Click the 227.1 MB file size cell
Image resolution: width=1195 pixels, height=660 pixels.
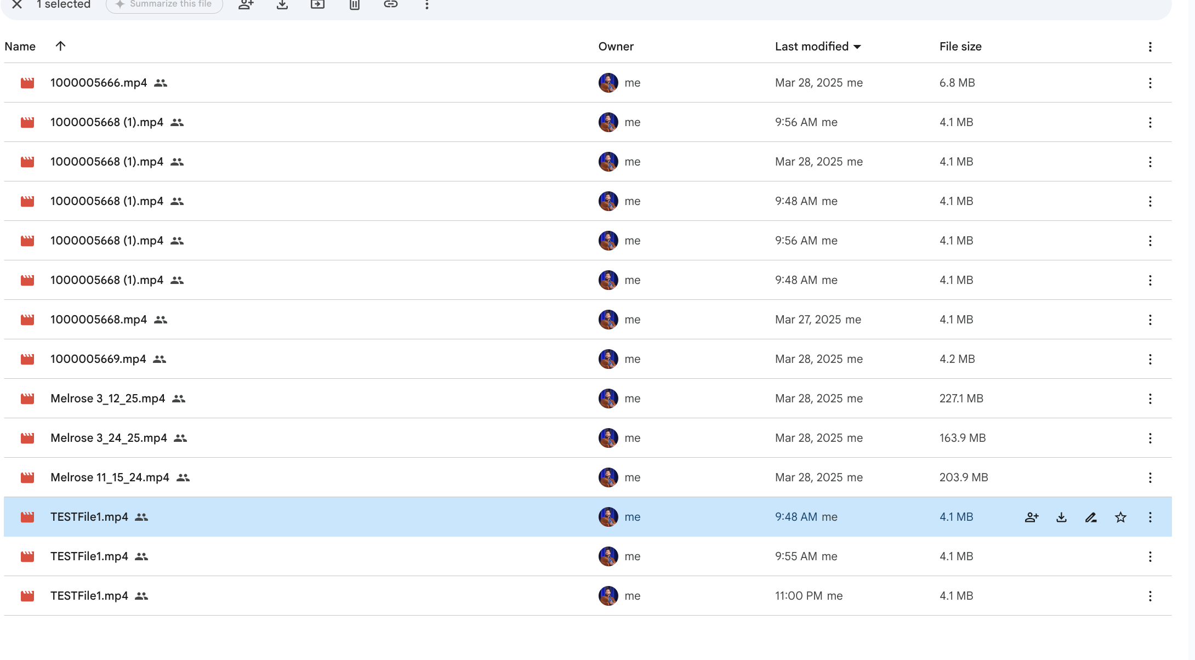[961, 399]
